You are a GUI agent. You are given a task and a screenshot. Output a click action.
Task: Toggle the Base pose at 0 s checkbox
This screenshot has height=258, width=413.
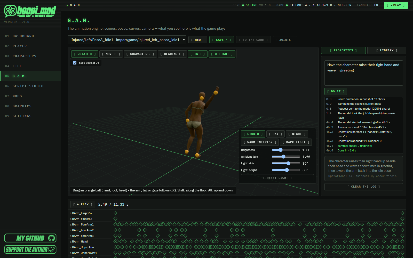75,63
